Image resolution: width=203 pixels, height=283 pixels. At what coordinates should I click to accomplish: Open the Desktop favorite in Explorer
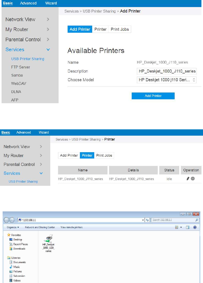click(x=16, y=240)
